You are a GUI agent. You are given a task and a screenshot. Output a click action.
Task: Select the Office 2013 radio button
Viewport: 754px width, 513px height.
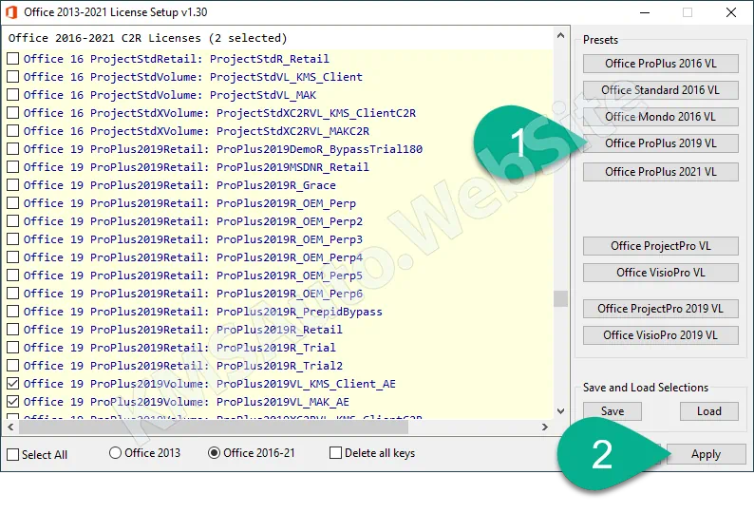[x=115, y=453]
